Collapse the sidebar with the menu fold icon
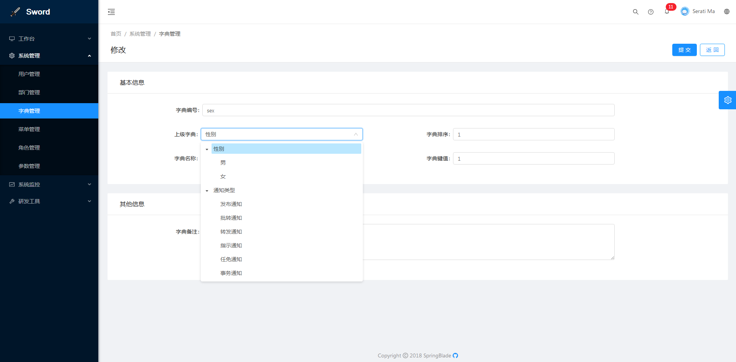The width and height of the screenshot is (736, 362). [x=111, y=12]
